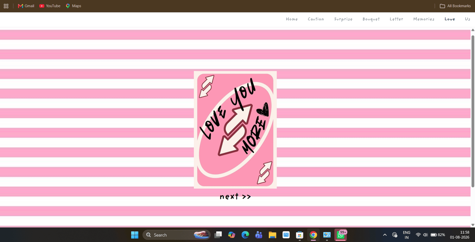Image resolution: width=475 pixels, height=242 pixels.
Task: Launch Copilot from the taskbar
Action: coord(232,235)
